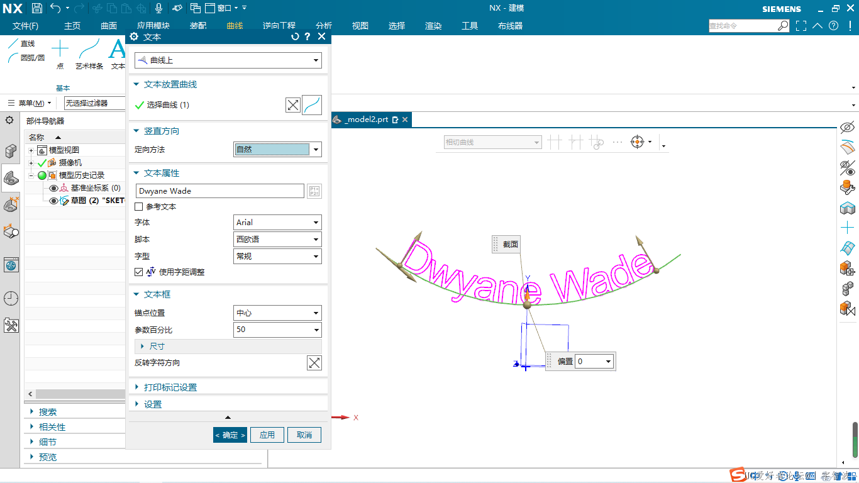
Task: Click the expression icon beside the text field
Action: click(314, 191)
